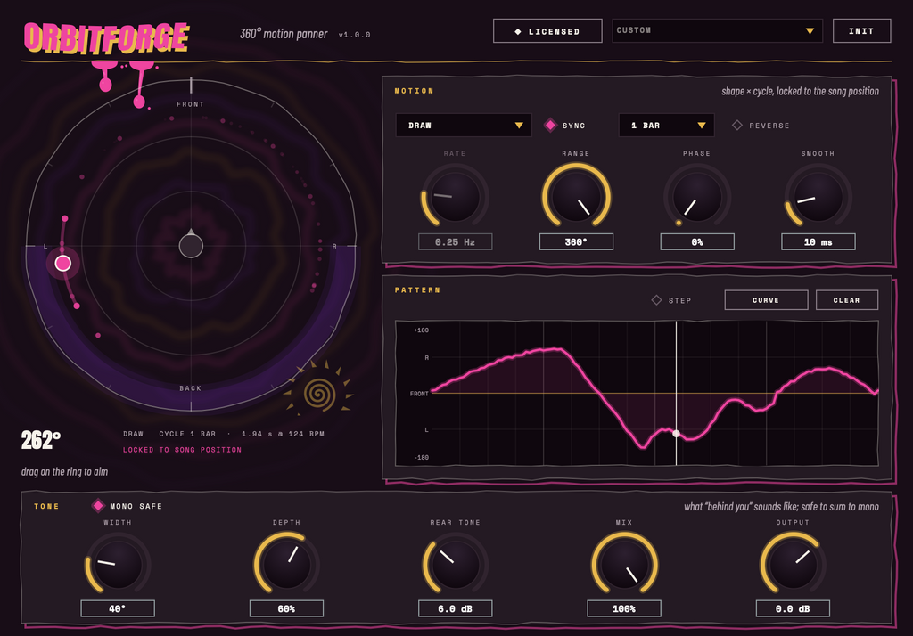
Task: Click the BACK label on the ring
Action: [191, 388]
